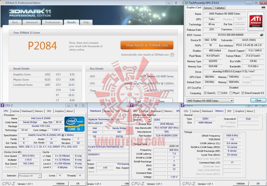The width and height of the screenshot is (267, 186).
Task: Click the P2084 score text
Action: 42,46
